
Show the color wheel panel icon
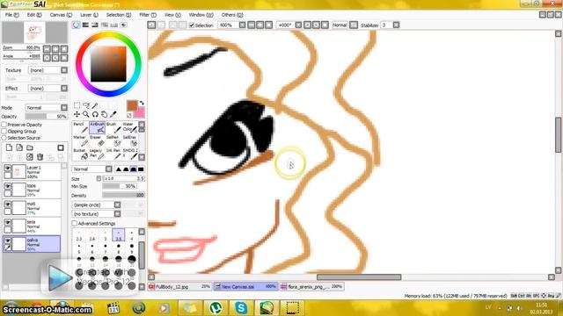pos(77,25)
